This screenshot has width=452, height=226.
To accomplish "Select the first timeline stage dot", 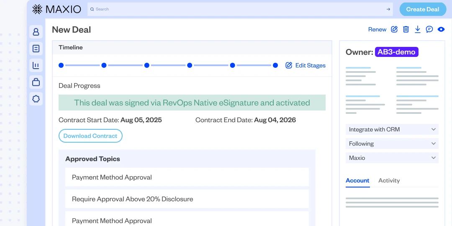I will coord(61,65).
